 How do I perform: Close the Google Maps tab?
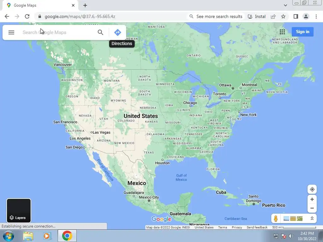(73, 5)
